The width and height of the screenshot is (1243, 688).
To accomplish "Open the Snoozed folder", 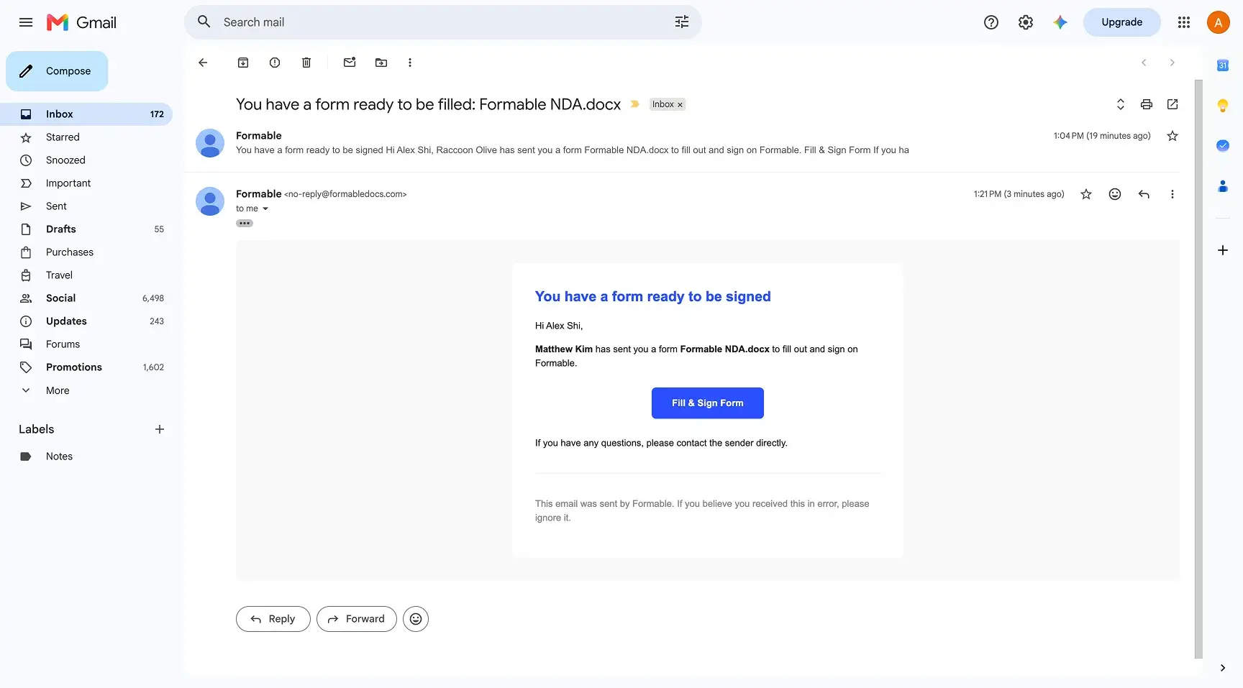I will pyautogui.click(x=86, y=160).
